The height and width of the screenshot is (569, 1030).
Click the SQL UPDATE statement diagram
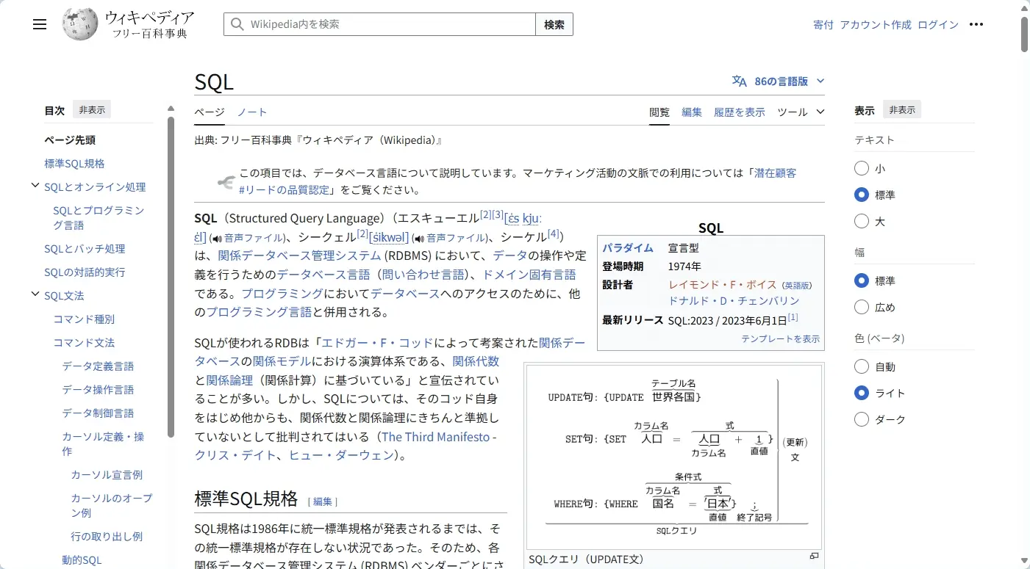(x=674, y=457)
